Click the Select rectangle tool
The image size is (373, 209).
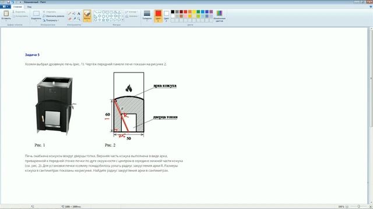(36, 14)
